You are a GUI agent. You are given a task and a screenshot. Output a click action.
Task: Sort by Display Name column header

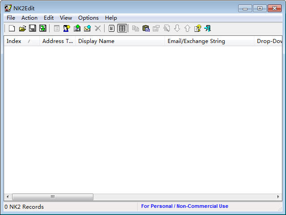point(120,41)
